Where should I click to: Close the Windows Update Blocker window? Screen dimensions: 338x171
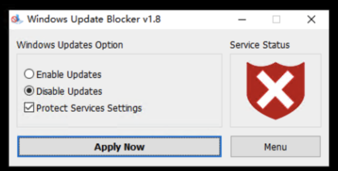pyautogui.click(x=311, y=20)
